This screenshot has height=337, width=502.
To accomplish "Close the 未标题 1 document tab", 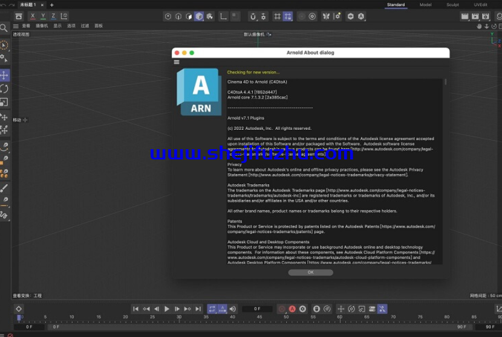I will coord(42,5).
